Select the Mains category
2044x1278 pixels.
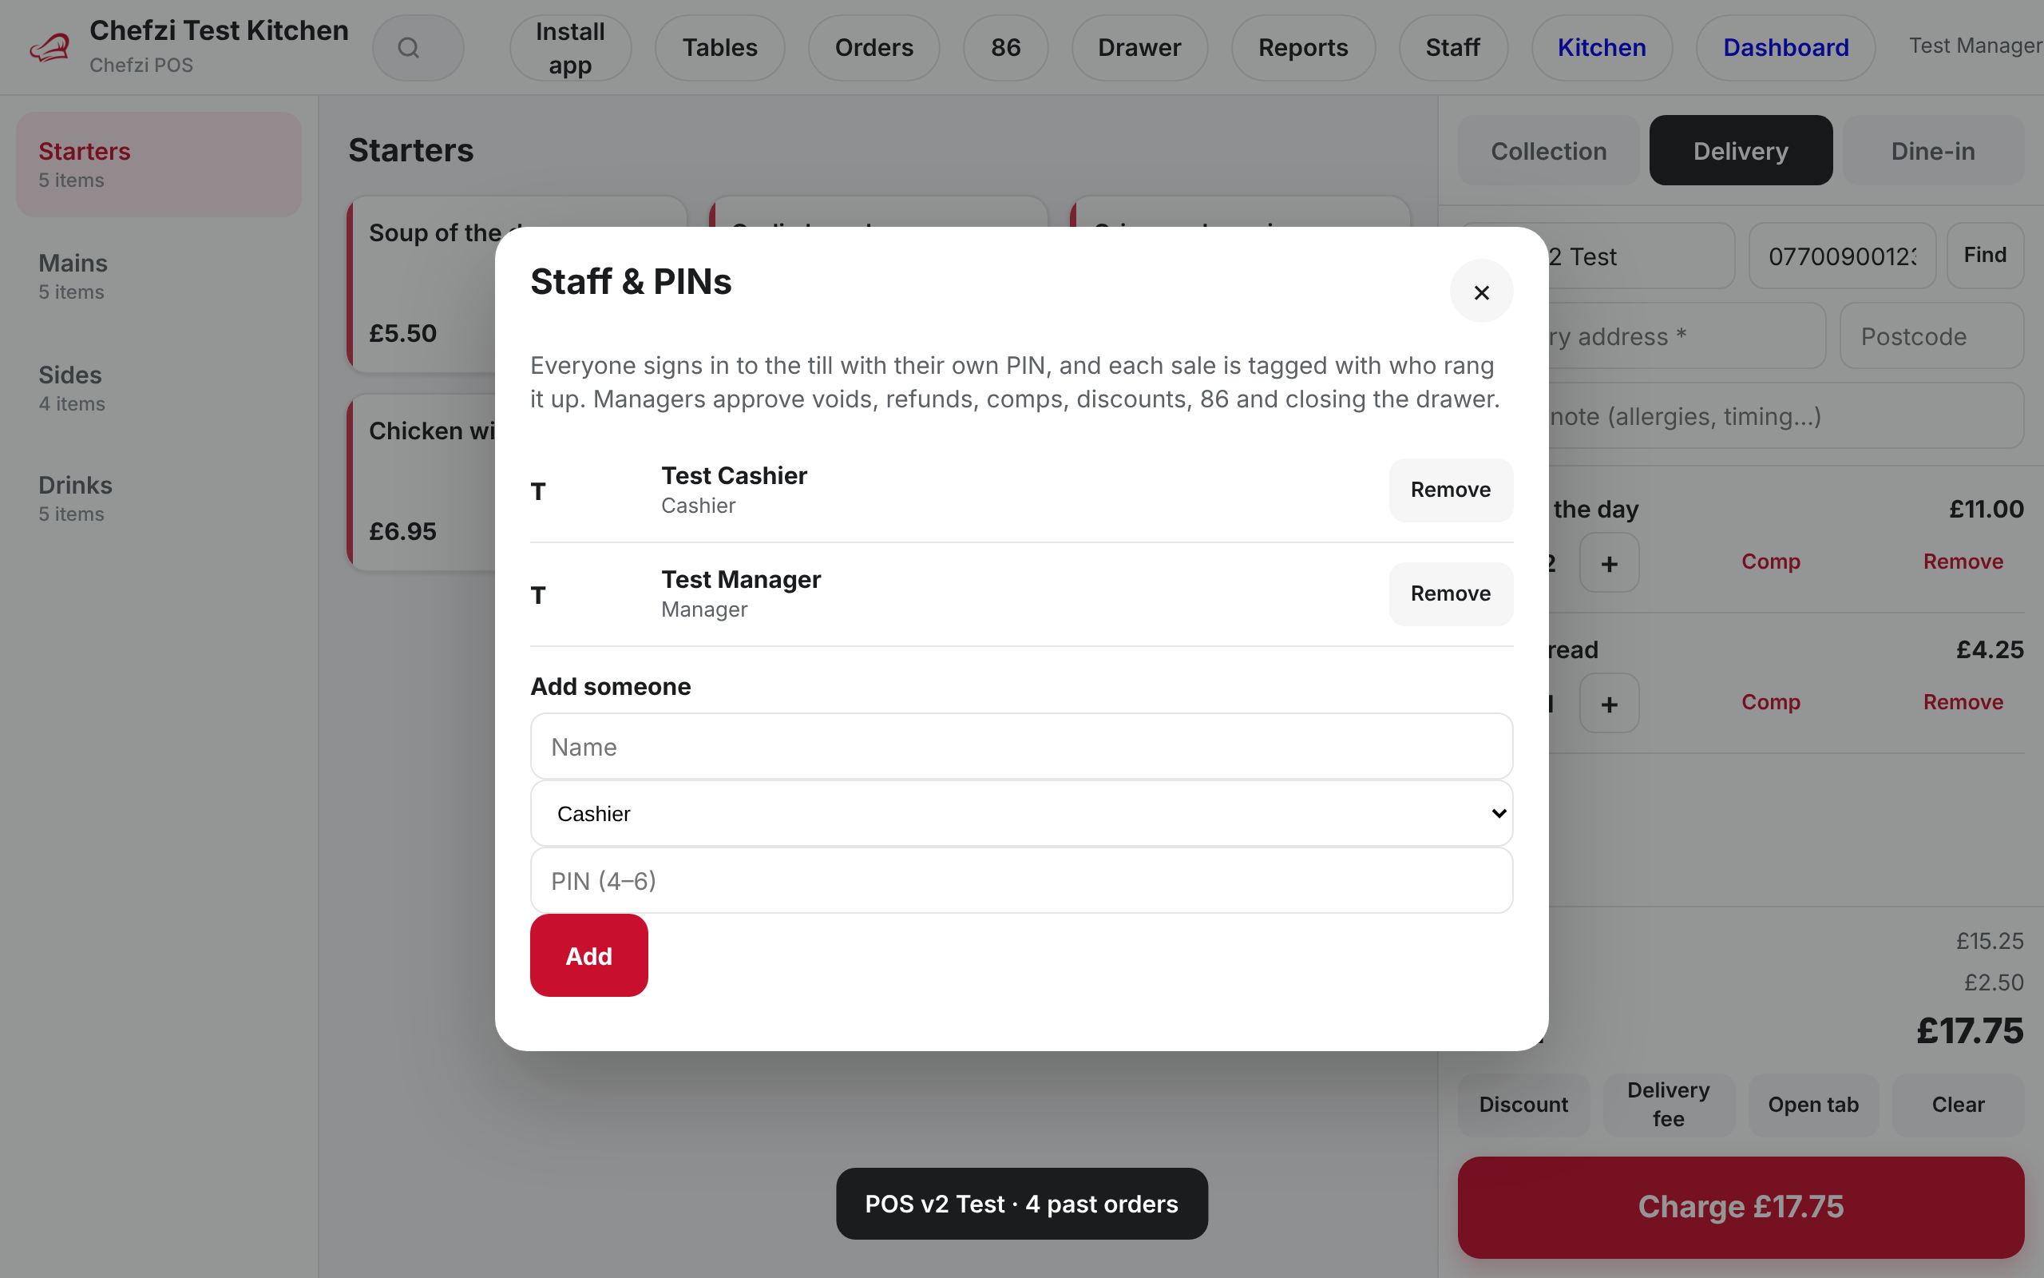159,276
